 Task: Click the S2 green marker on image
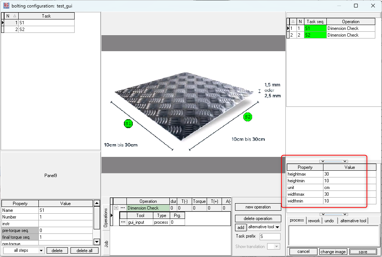point(248,117)
